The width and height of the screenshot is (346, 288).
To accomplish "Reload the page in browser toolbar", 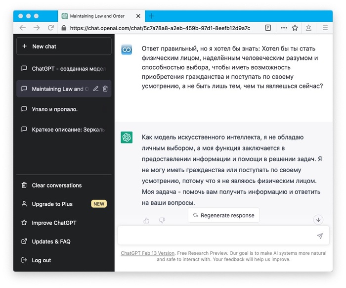I will pos(51,28).
